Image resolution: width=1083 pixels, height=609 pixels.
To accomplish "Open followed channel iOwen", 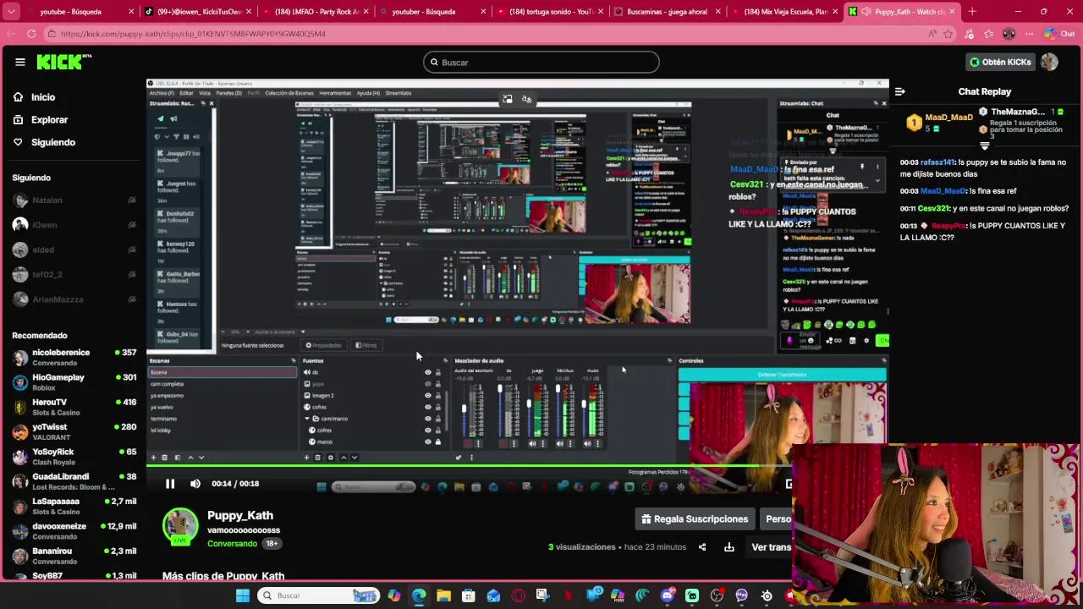I will coord(74,225).
